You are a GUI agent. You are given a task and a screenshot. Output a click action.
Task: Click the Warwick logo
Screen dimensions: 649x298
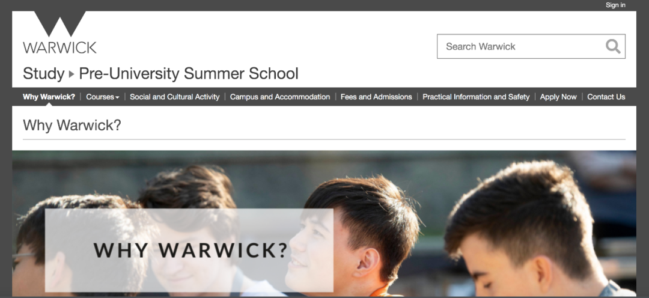[x=59, y=32]
